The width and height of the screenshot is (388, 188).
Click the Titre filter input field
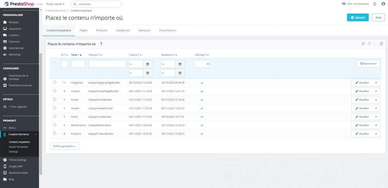(78, 64)
